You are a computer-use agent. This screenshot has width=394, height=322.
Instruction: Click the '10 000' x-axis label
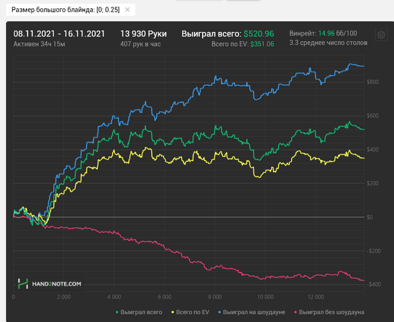(265, 297)
